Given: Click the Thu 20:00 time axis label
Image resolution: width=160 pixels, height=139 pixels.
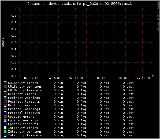Looking at the screenshot, I should [x=76, y=78].
